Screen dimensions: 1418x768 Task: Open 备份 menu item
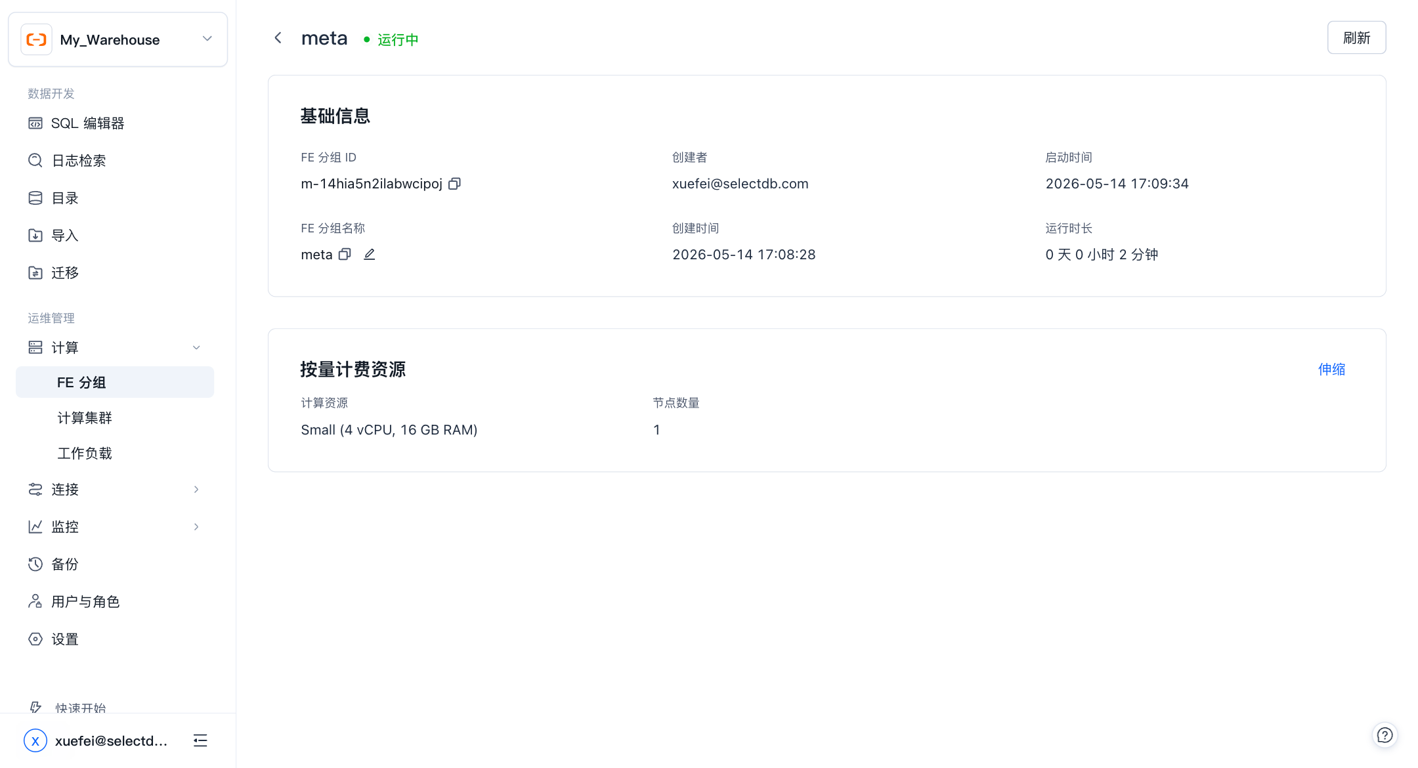[115, 565]
